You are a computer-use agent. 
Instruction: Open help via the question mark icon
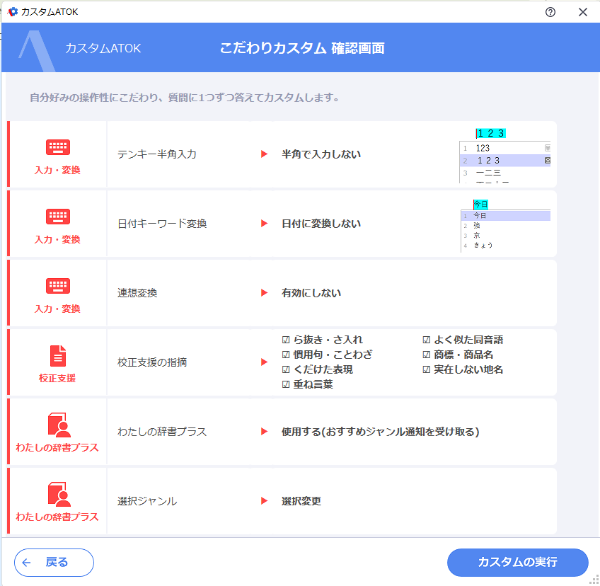(x=550, y=12)
